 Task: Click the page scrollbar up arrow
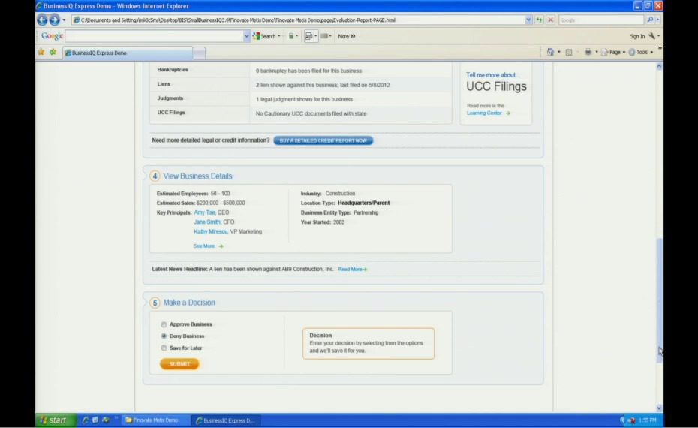pyautogui.click(x=659, y=66)
